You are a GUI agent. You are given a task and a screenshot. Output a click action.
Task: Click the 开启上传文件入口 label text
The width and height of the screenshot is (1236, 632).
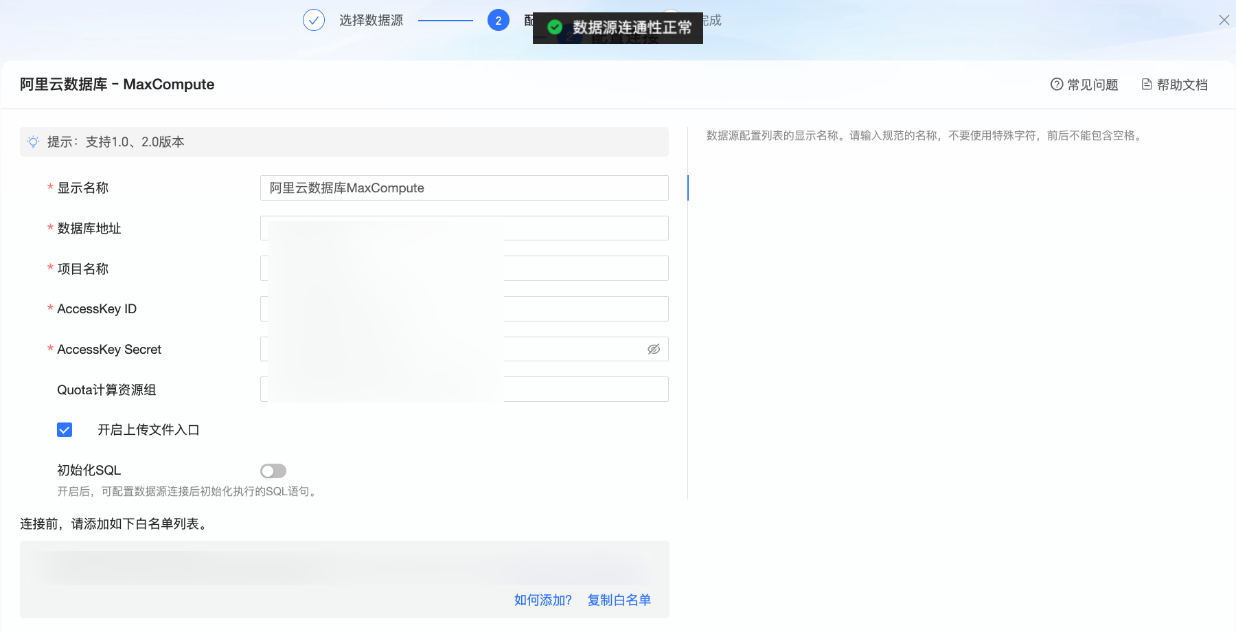click(x=148, y=430)
